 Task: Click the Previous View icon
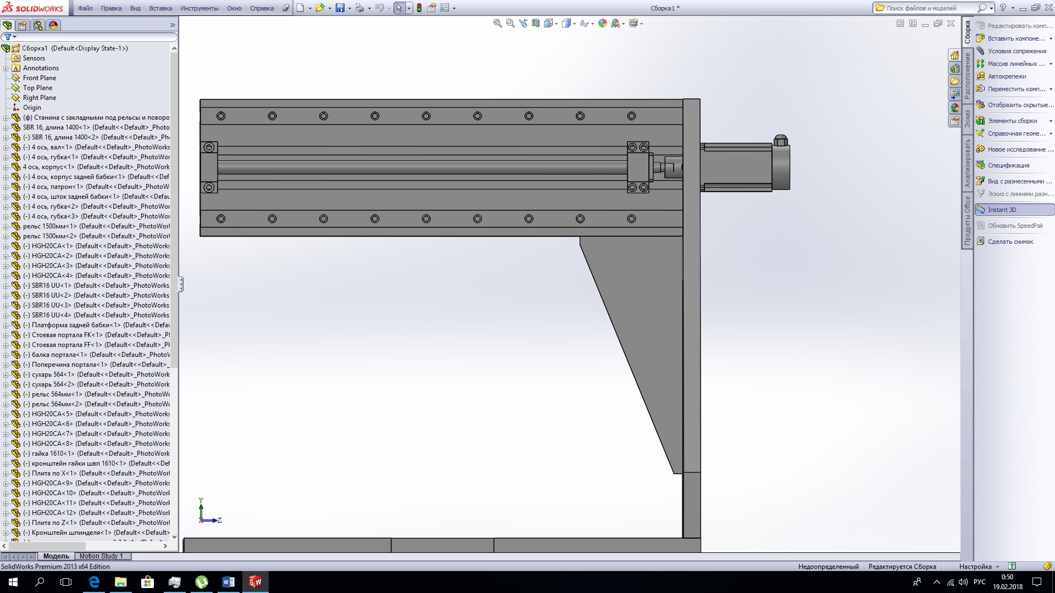point(523,23)
